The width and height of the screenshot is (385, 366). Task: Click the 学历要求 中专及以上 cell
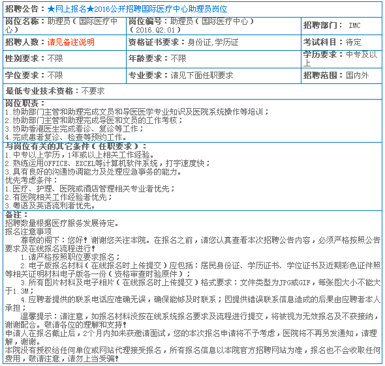[x=341, y=59]
